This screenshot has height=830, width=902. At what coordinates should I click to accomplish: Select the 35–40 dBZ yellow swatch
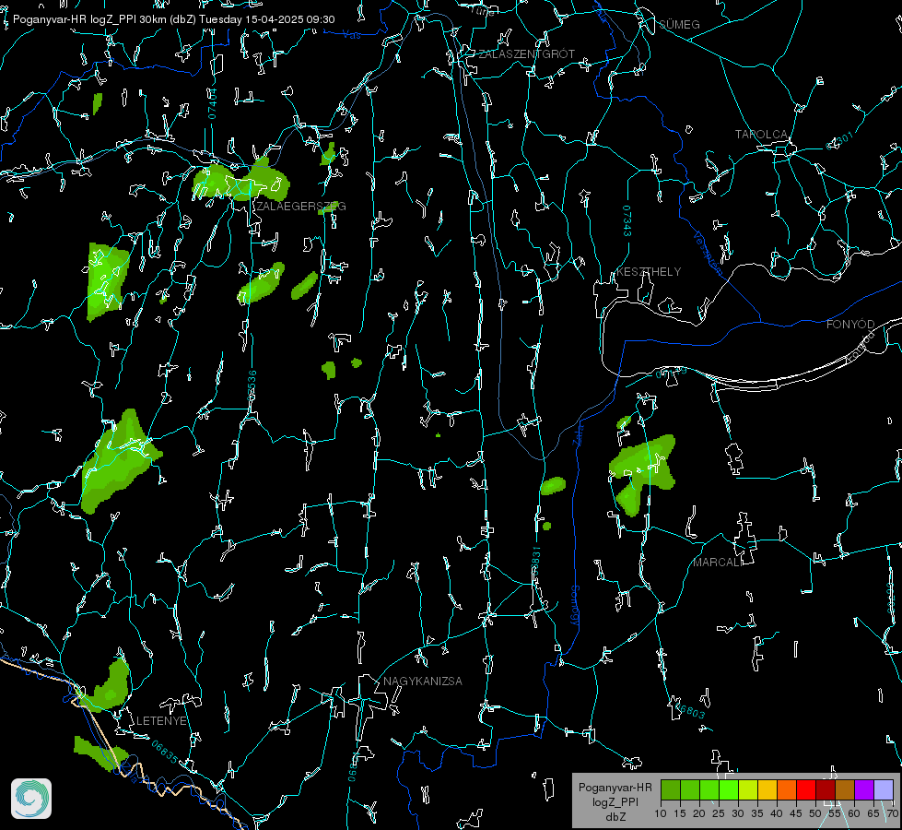click(x=767, y=789)
